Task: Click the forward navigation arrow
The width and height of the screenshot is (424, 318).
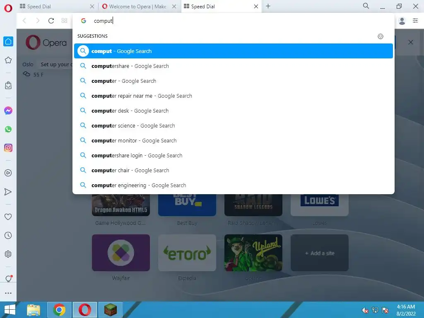Action: pyautogui.click(x=38, y=21)
